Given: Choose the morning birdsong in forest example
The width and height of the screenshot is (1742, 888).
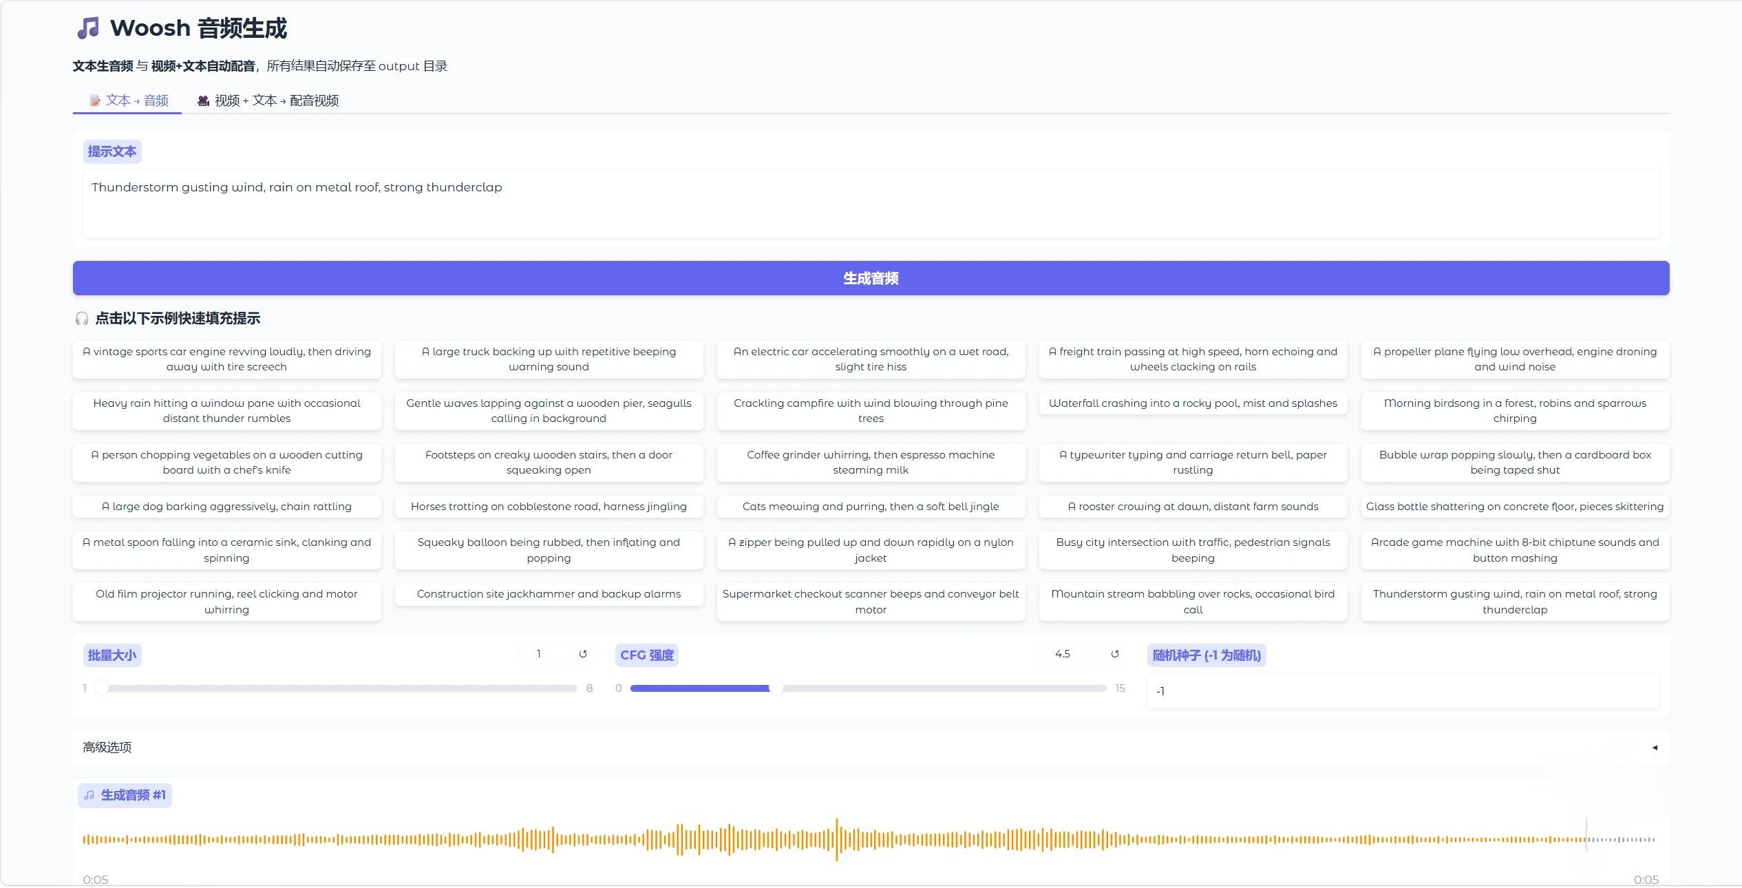Looking at the screenshot, I should [x=1515, y=411].
